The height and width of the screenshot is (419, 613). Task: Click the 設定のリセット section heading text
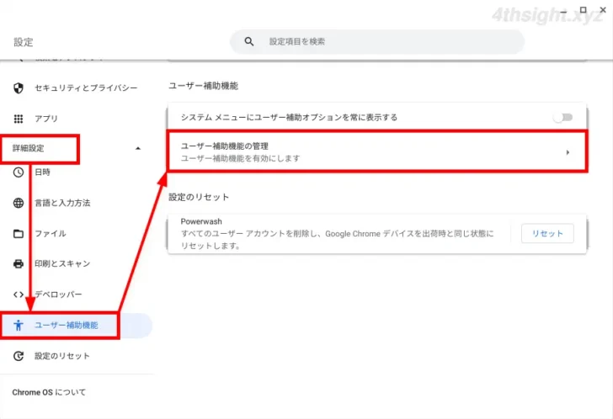click(x=199, y=197)
